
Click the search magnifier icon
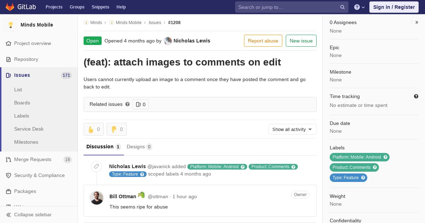pos(342,7)
